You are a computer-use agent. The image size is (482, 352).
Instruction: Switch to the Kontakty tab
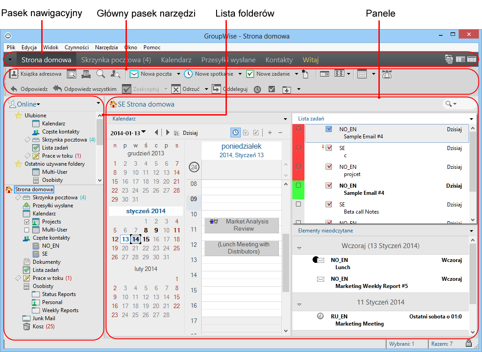coord(279,60)
